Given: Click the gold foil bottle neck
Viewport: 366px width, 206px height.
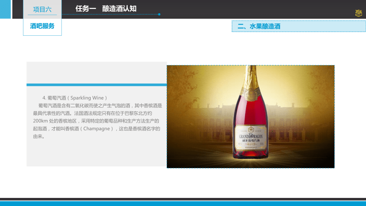Looking at the screenshot, I should [x=251, y=82].
